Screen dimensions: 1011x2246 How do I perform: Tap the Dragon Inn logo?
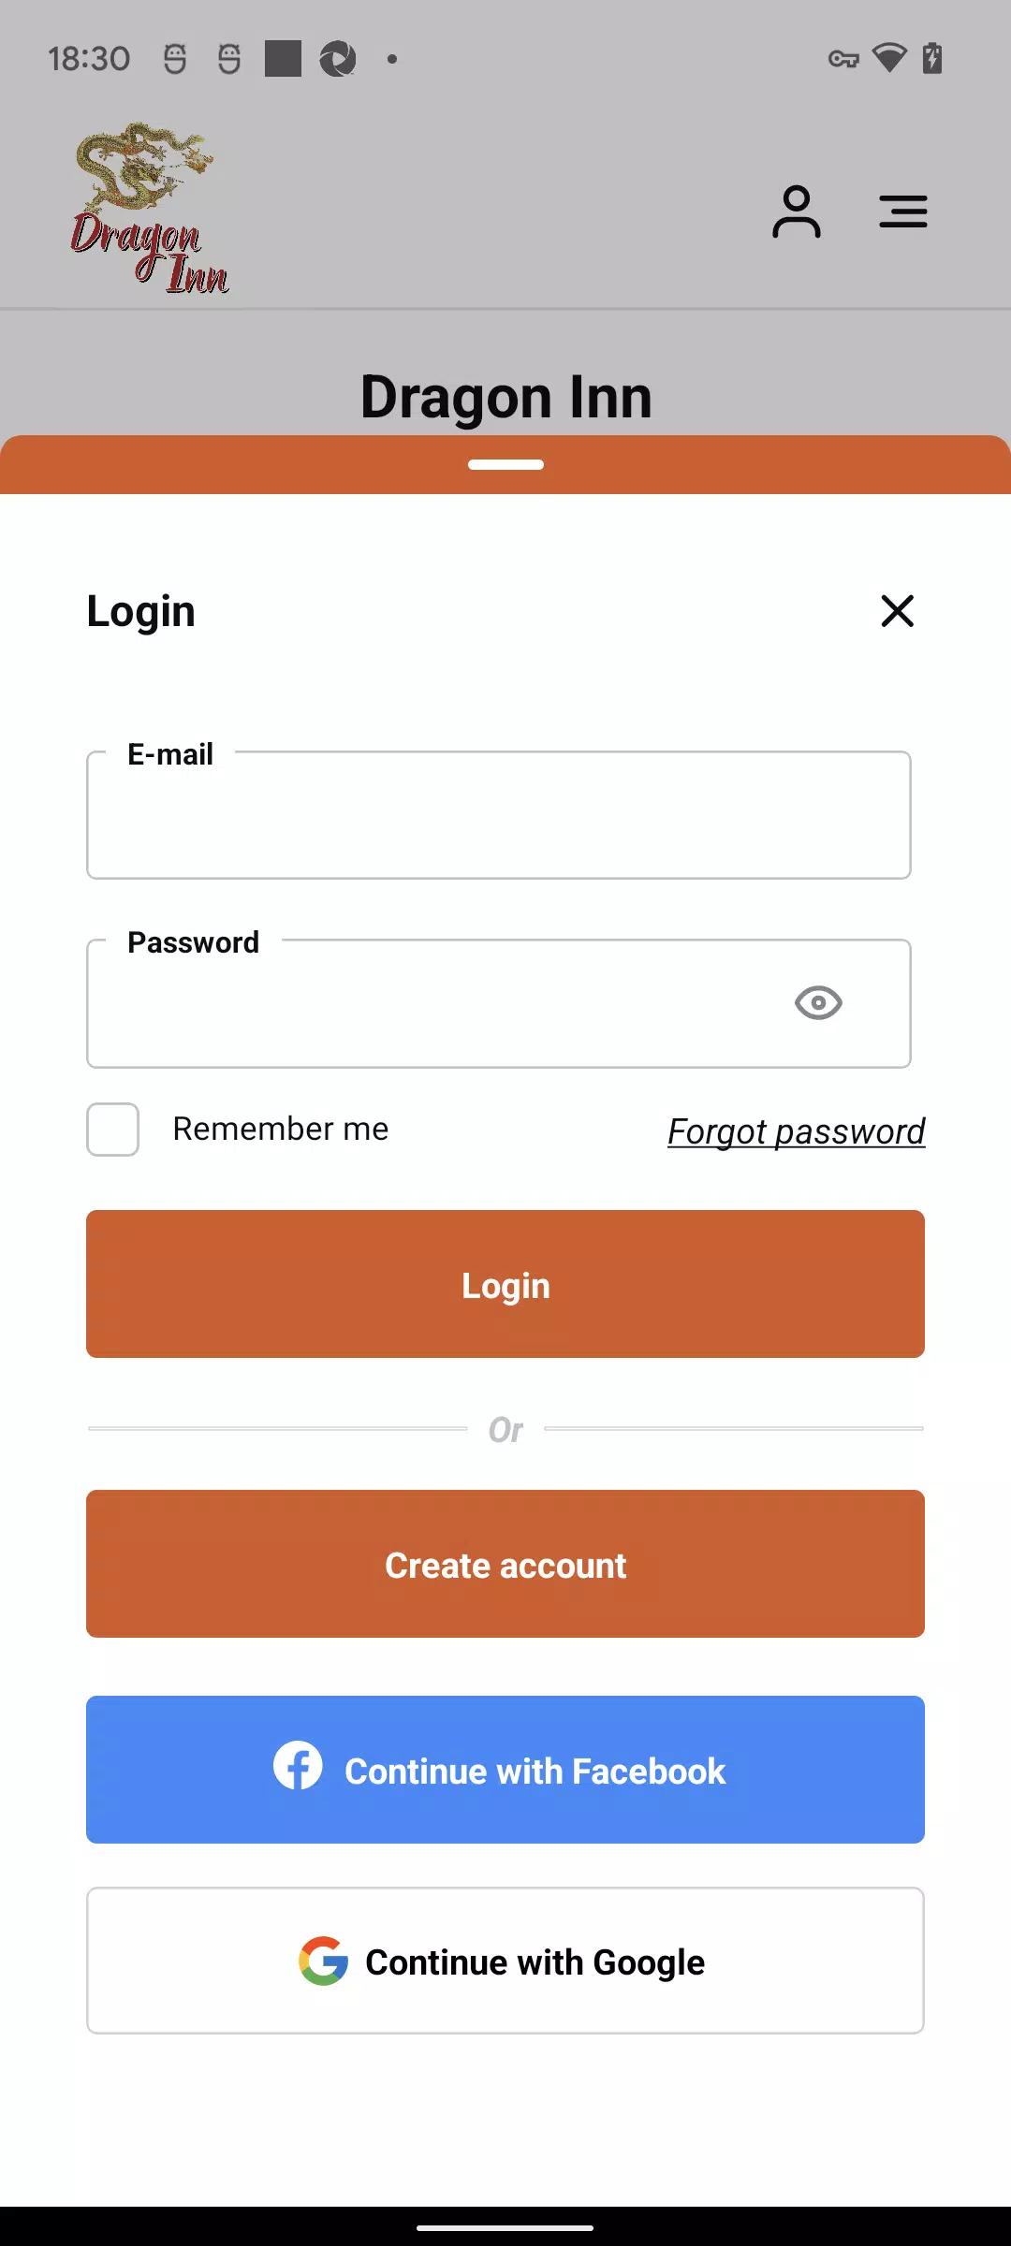point(150,210)
